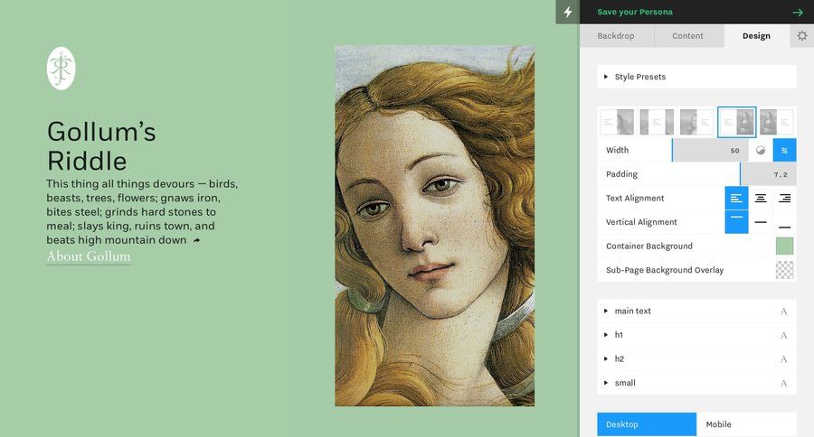Switch width to the circle unit mode
The image size is (814, 437).
click(x=761, y=151)
